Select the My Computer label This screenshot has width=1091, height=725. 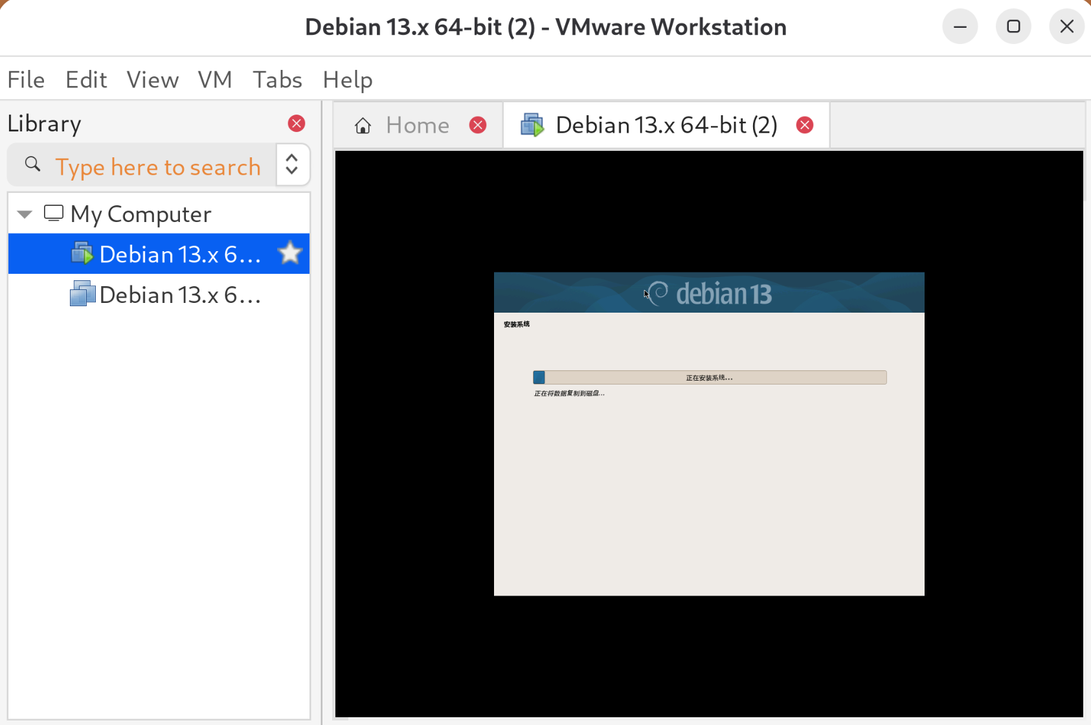pyautogui.click(x=141, y=214)
